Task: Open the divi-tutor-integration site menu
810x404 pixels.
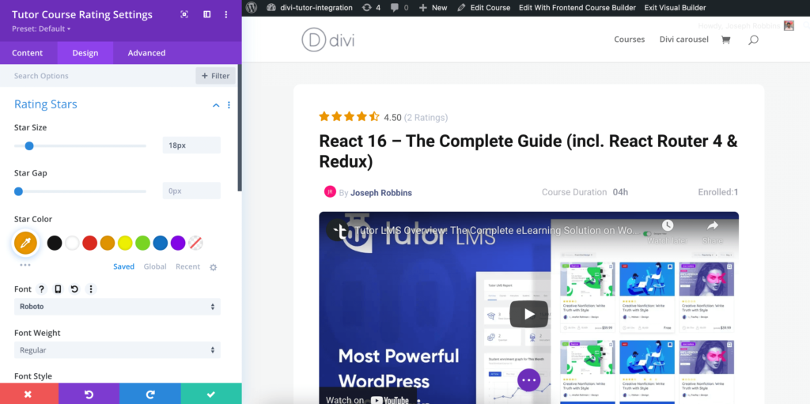Action: [x=309, y=8]
